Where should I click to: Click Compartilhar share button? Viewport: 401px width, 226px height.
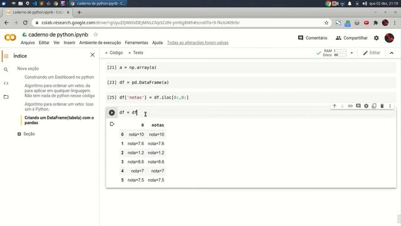click(x=352, y=38)
